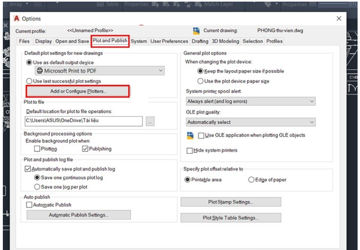Enable the Automatic Publish checkbox
This screenshot has width=360, height=250.
[29, 205]
